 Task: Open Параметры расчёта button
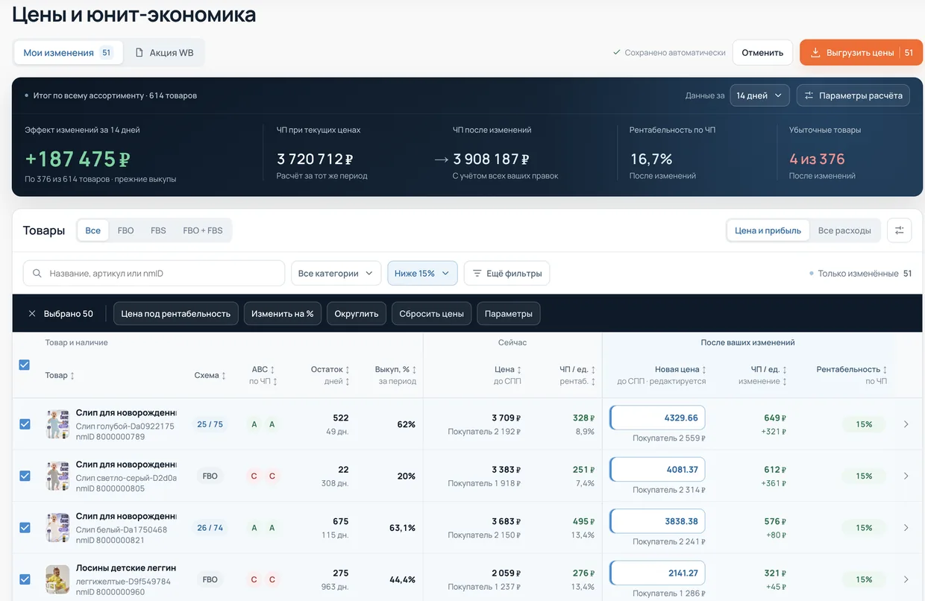click(x=853, y=95)
